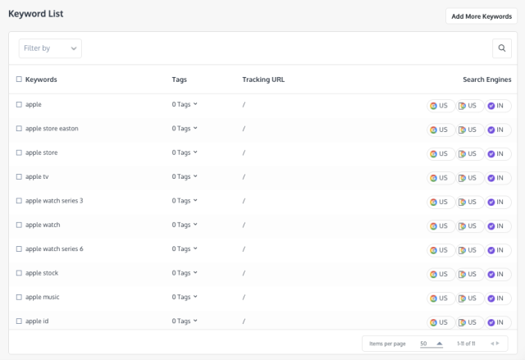Click Google mobile US badge for 'apple music'
525x360 pixels.
[x=468, y=298]
